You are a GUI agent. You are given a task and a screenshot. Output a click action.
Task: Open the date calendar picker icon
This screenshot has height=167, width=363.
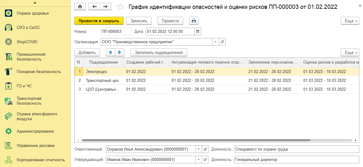coord(198,31)
